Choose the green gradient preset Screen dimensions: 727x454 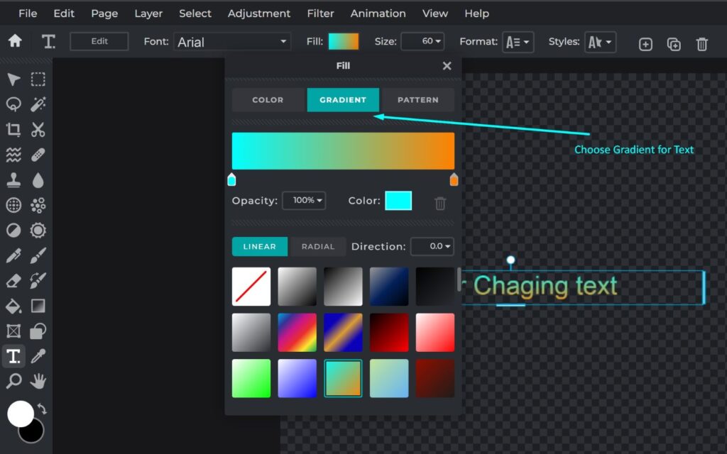[x=251, y=378]
